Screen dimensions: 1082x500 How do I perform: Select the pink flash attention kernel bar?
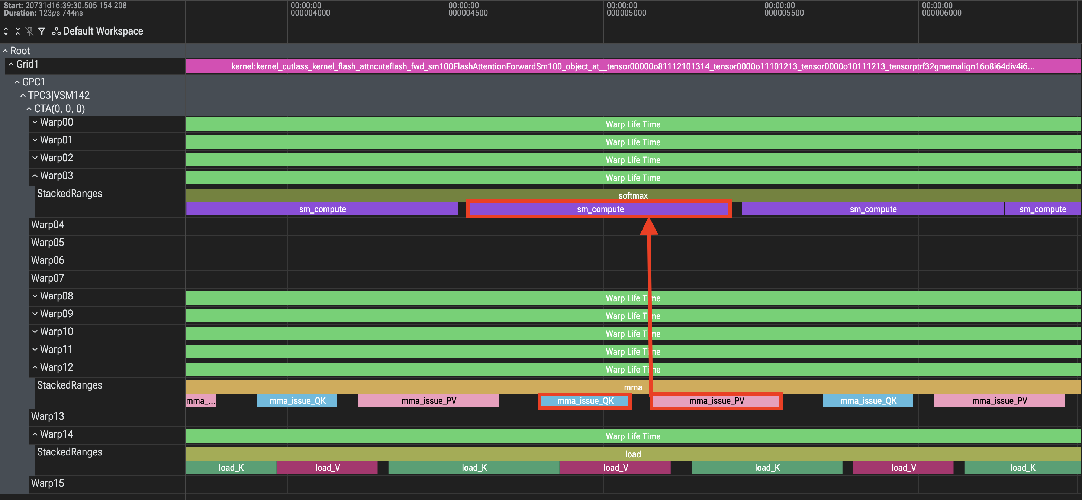pyautogui.click(x=633, y=66)
